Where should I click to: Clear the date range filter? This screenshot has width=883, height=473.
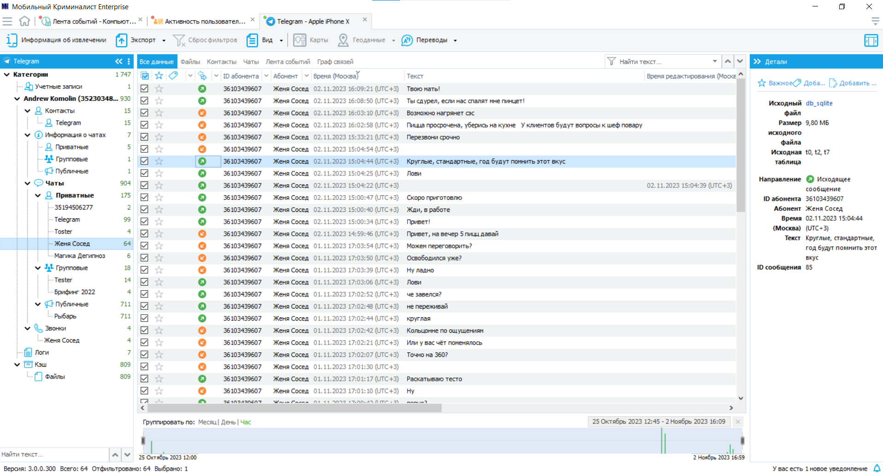pos(738,421)
